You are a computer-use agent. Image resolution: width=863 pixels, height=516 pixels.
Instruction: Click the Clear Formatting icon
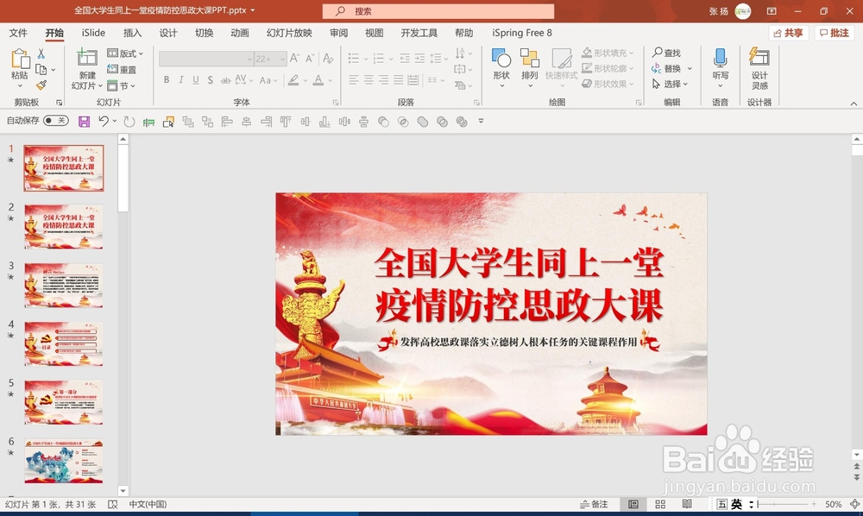click(x=329, y=58)
